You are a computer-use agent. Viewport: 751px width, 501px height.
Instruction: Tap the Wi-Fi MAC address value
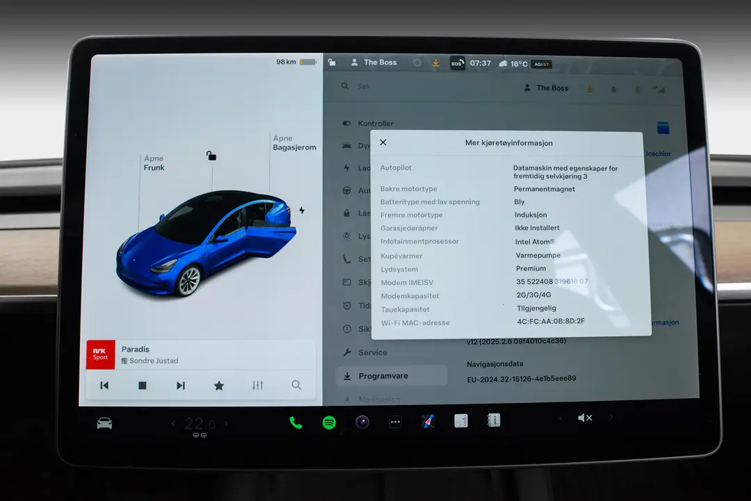(551, 321)
